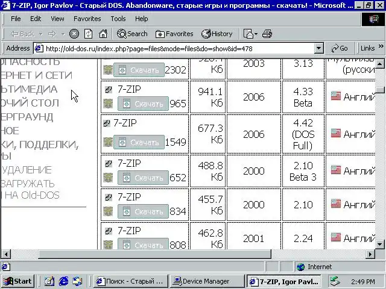The width and height of the screenshot is (386, 289).
Task: Click the ЗАГРУЖАТЬ sidebar link
Action: tap(28, 184)
